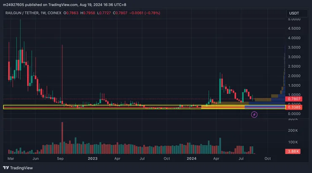Image resolution: width=312 pixels, height=173 pixels.
Task: Click the close value C0.7807
Action: [120, 13]
